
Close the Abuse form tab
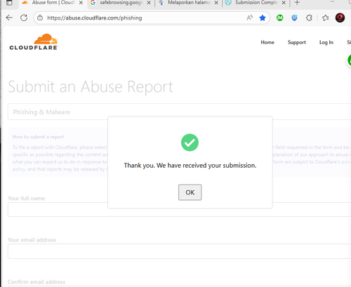[x=81, y=3]
